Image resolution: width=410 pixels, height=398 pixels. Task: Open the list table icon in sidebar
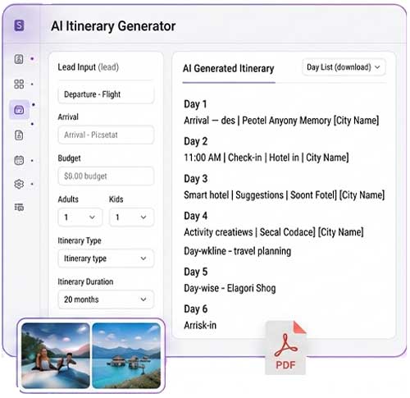coord(19,207)
